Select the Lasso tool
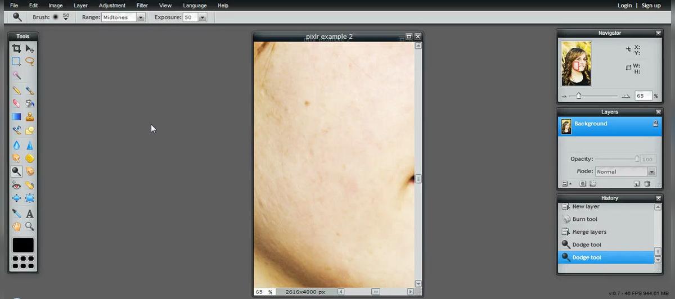The width and height of the screenshot is (675, 299). click(30, 62)
